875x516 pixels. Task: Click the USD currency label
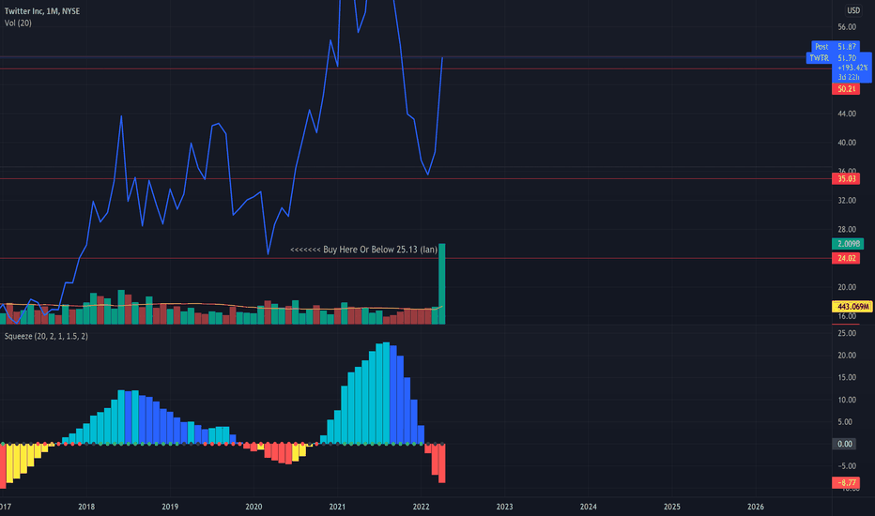tap(853, 10)
